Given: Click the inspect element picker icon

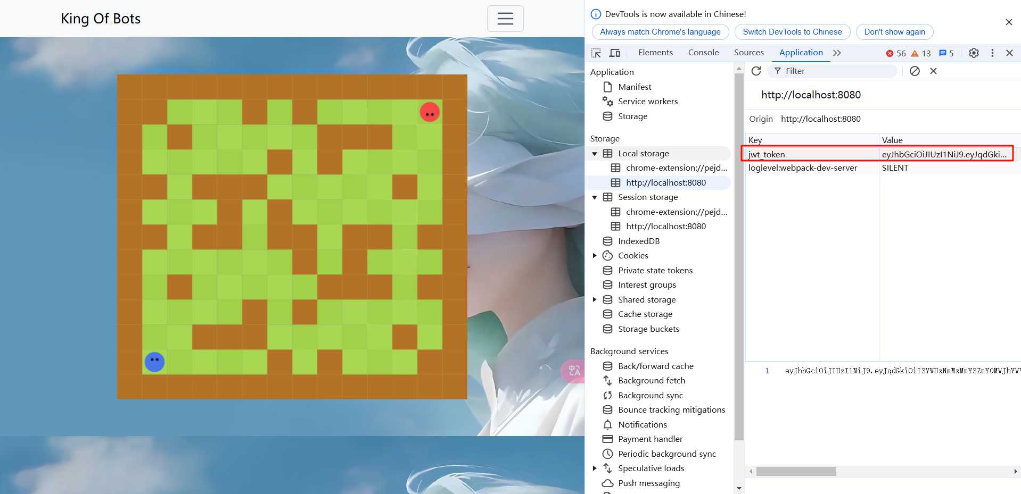Looking at the screenshot, I should [x=596, y=53].
